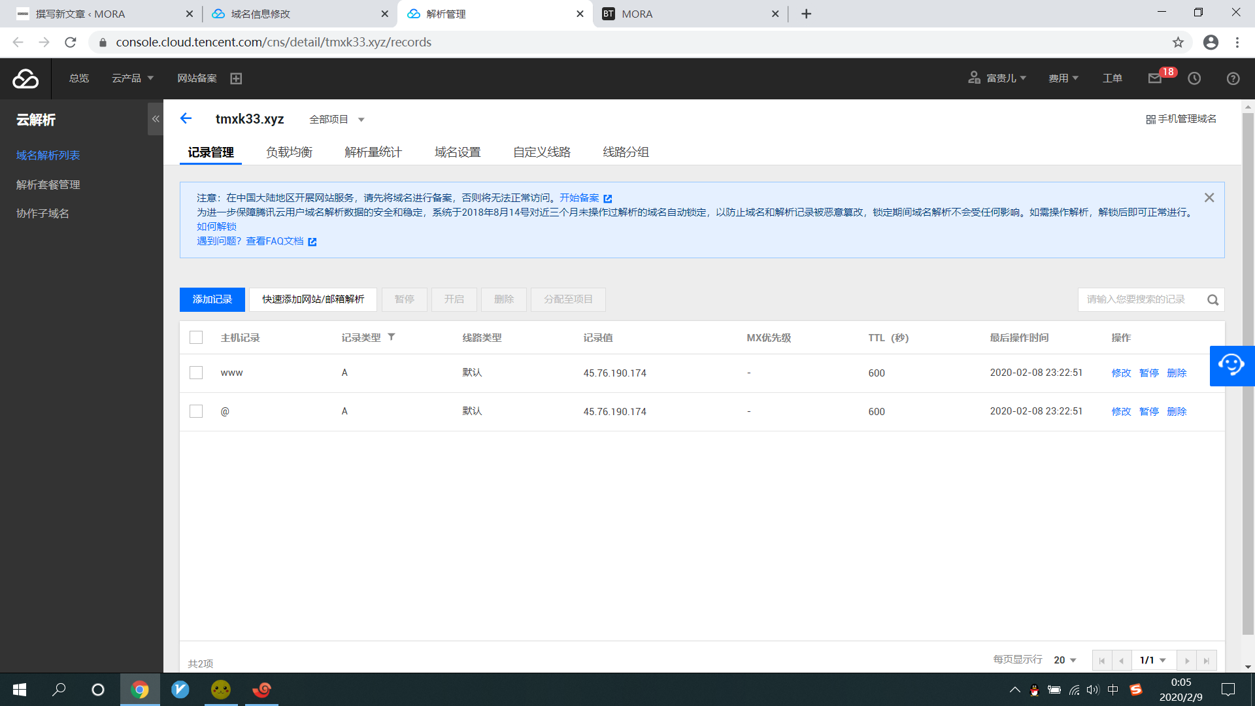Open the 如何解锁 link

(x=216, y=226)
